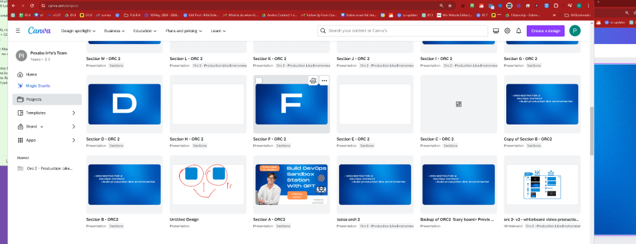Open the green P account avatar
636x244 pixels.
(x=575, y=31)
